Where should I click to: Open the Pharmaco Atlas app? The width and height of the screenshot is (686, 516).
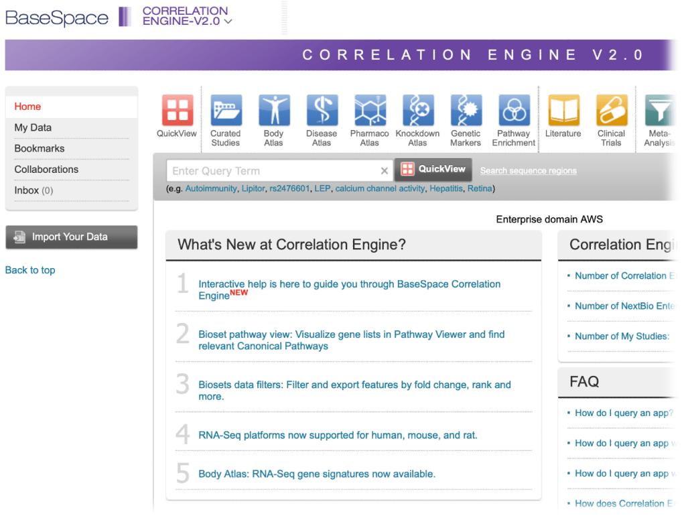pyautogui.click(x=370, y=111)
